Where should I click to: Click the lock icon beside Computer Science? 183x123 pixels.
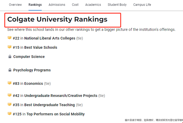pos(10,57)
